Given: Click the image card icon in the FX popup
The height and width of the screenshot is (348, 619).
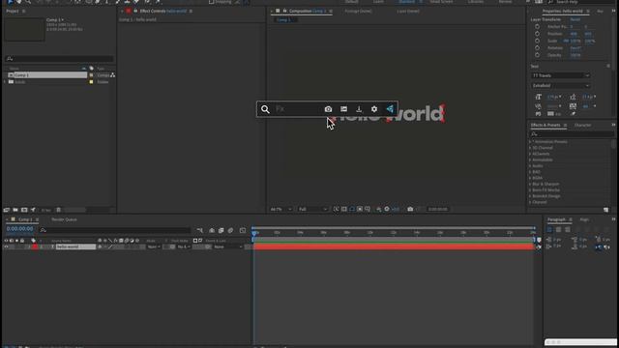Looking at the screenshot, I should click(x=344, y=109).
